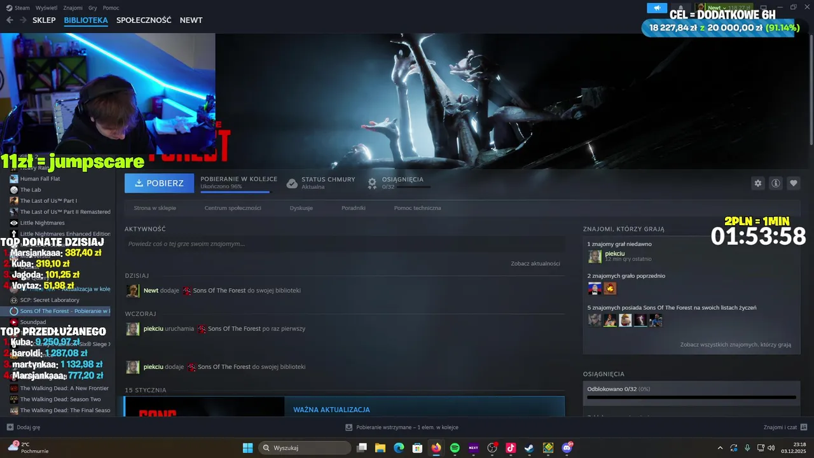
Task: Select The Walking Dead: A New Frontier
Action: 59,388
